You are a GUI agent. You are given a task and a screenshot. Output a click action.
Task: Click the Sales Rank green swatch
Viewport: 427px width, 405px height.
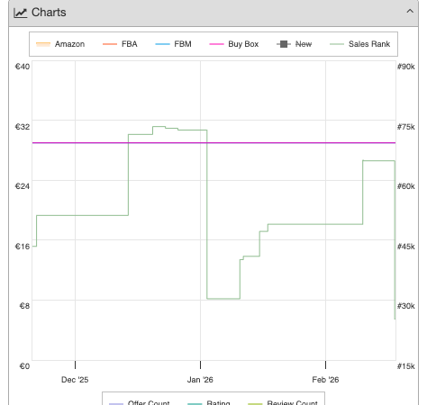[337, 44]
